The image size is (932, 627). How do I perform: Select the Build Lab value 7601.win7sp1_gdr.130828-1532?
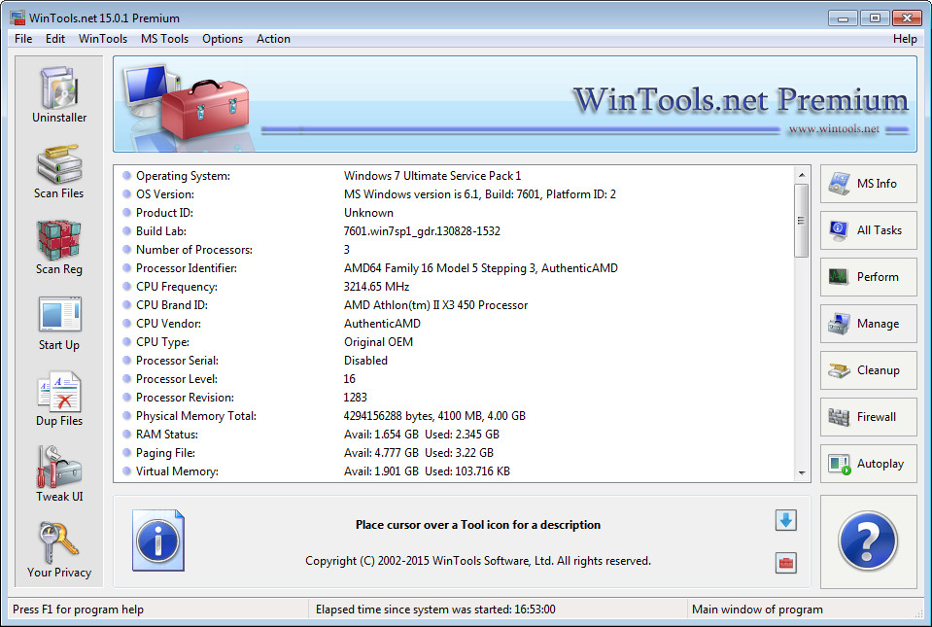click(x=422, y=231)
